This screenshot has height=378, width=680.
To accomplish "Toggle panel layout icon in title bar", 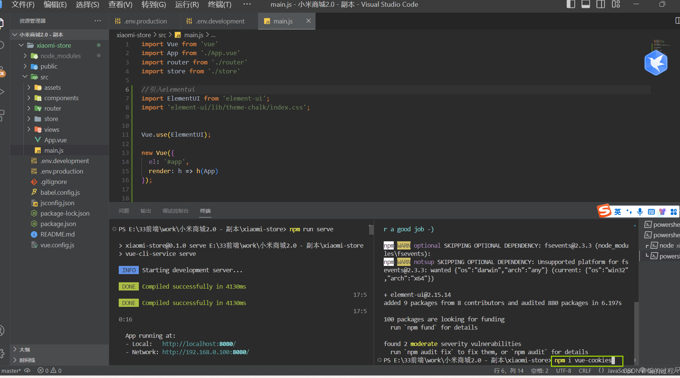I will click(x=586, y=4).
